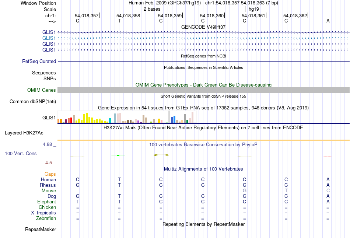Click the Elephant species label
The image size is (350, 238).
point(47,202)
